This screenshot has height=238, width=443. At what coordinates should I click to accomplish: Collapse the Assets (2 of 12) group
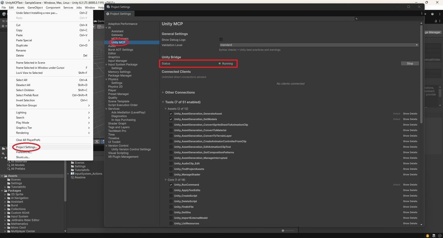166,109
